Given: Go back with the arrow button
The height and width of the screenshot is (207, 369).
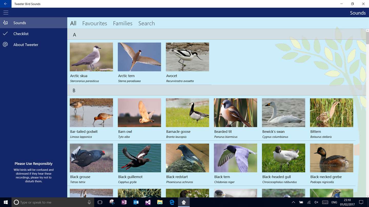Looking at the screenshot, I should tap(6, 4).
